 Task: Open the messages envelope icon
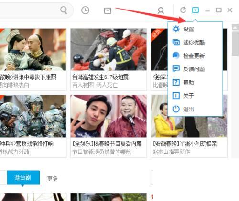point(108,10)
